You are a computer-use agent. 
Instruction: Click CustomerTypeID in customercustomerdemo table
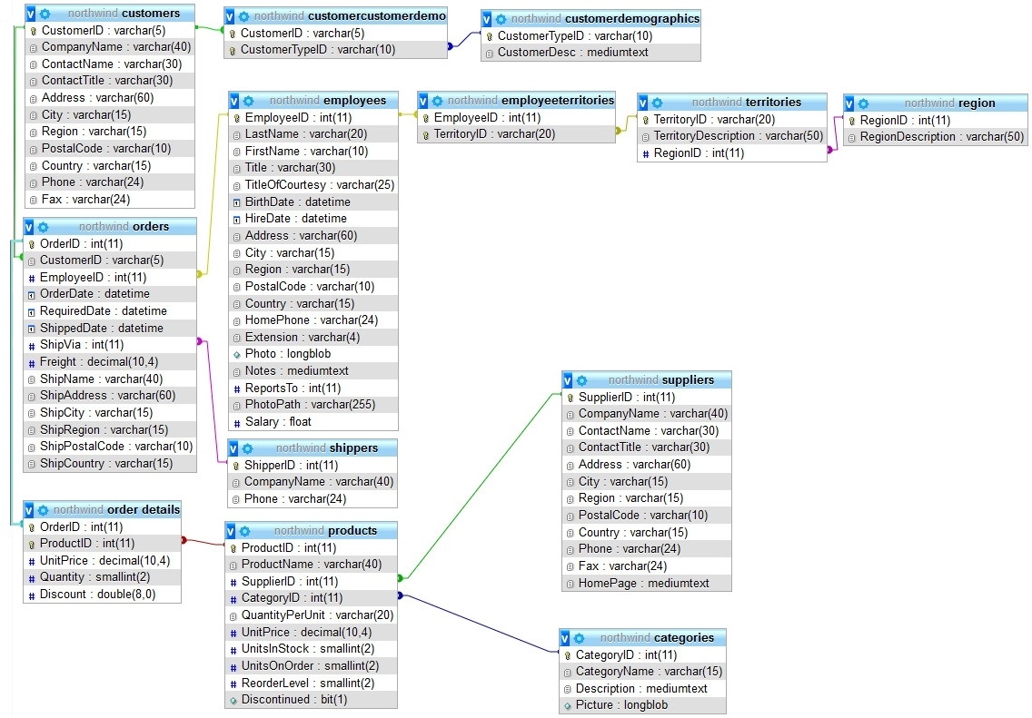click(335, 50)
